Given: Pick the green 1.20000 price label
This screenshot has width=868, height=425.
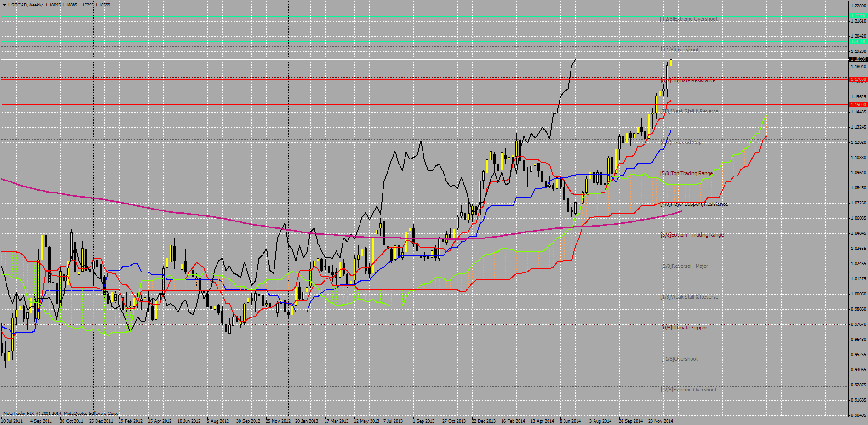Looking at the screenshot, I should coord(858,42).
